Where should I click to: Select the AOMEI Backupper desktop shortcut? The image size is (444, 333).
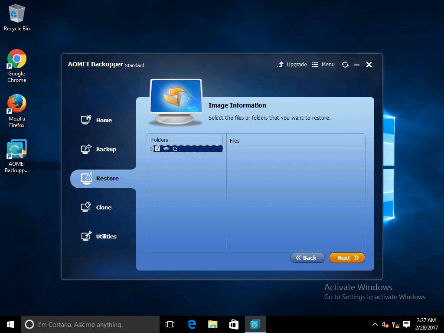click(17, 156)
